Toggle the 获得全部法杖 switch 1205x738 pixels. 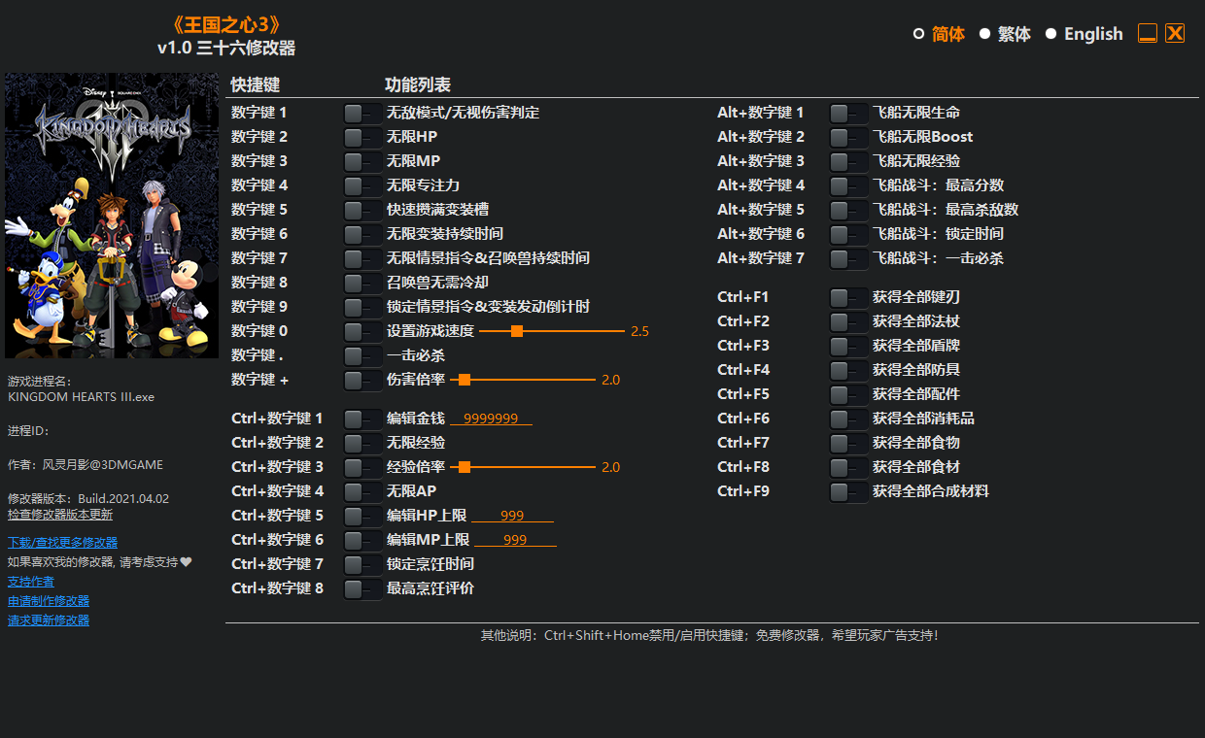coord(848,321)
